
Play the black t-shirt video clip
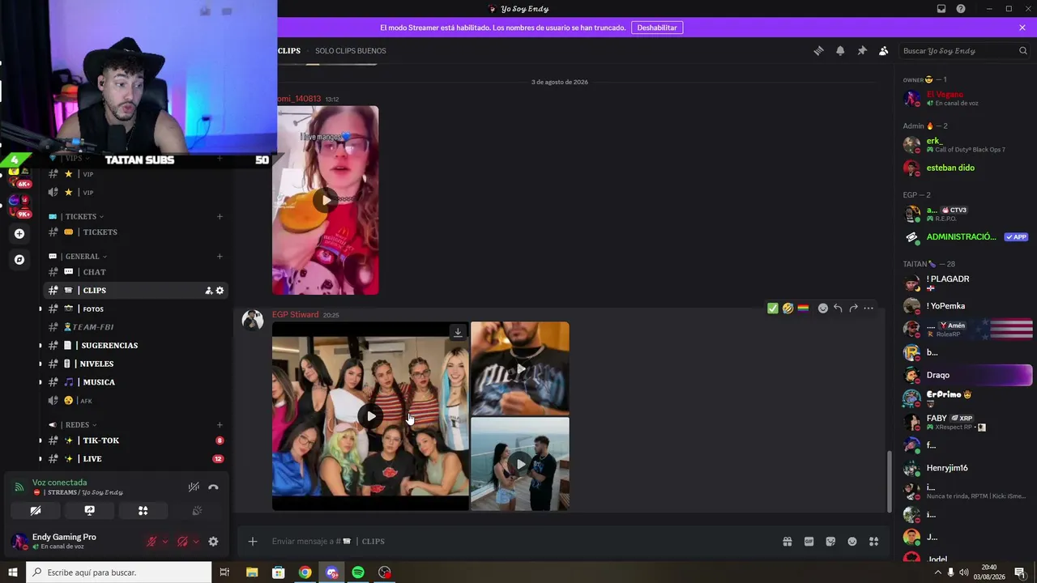[520, 369]
